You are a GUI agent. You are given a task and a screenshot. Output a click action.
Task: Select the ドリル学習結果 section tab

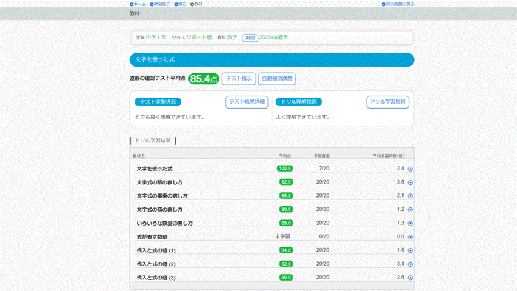pos(153,141)
